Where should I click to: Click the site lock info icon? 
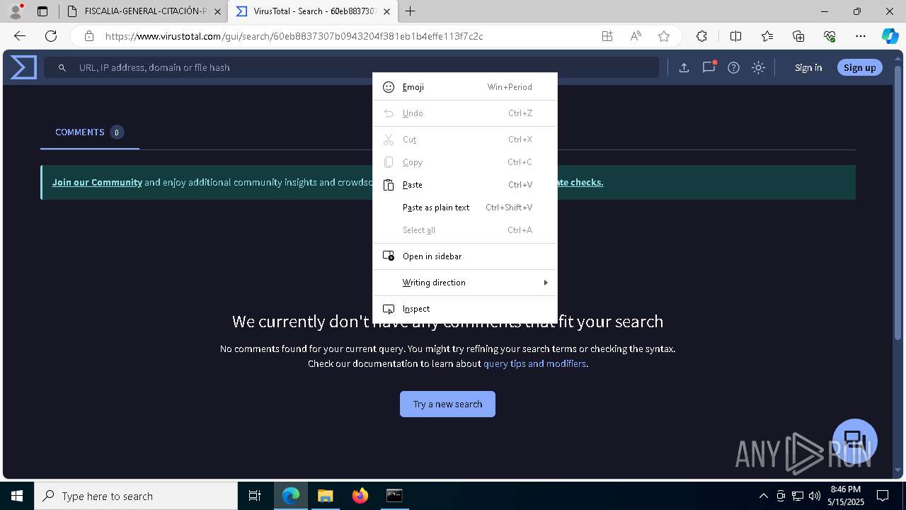click(x=88, y=36)
